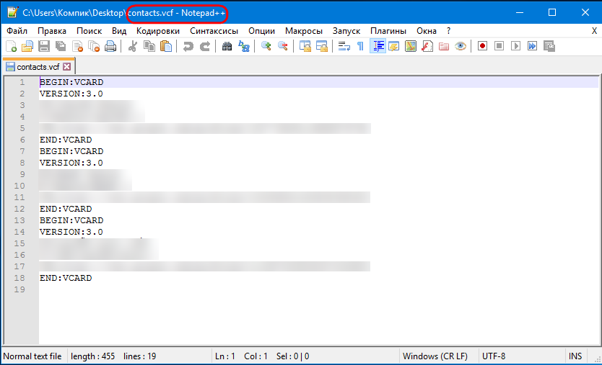Open the Окна menu
The height and width of the screenshot is (365, 602).
(x=427, y=31)
